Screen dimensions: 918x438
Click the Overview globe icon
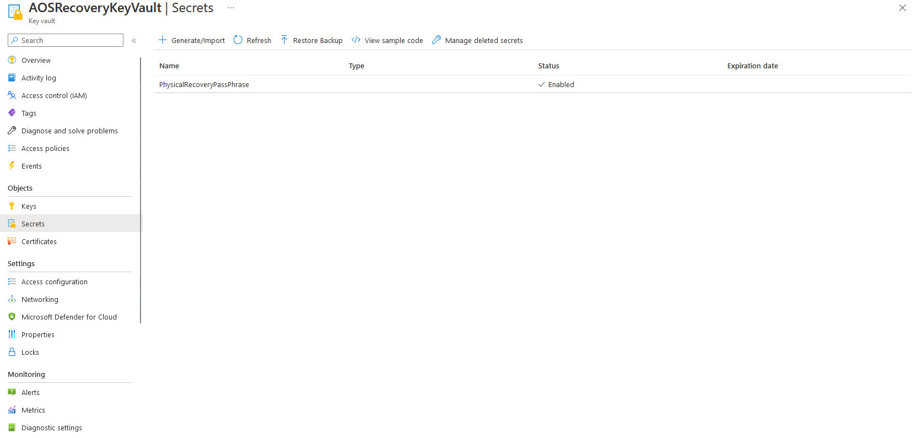pos(12,60)
